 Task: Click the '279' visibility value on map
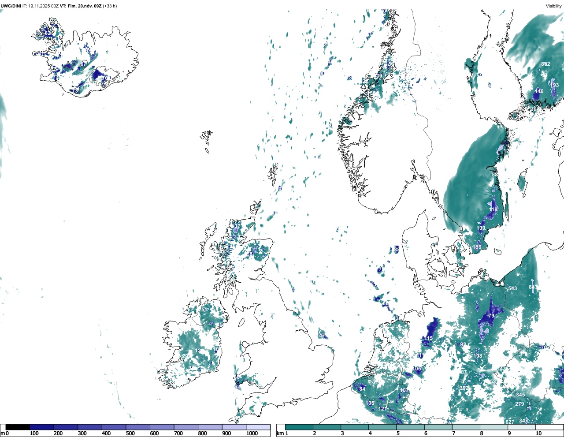click(519, 404)
